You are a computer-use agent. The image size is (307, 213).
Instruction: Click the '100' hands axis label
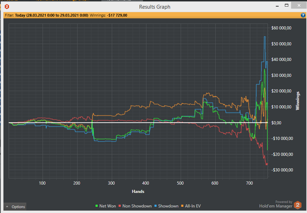click(x=42, y=183)
